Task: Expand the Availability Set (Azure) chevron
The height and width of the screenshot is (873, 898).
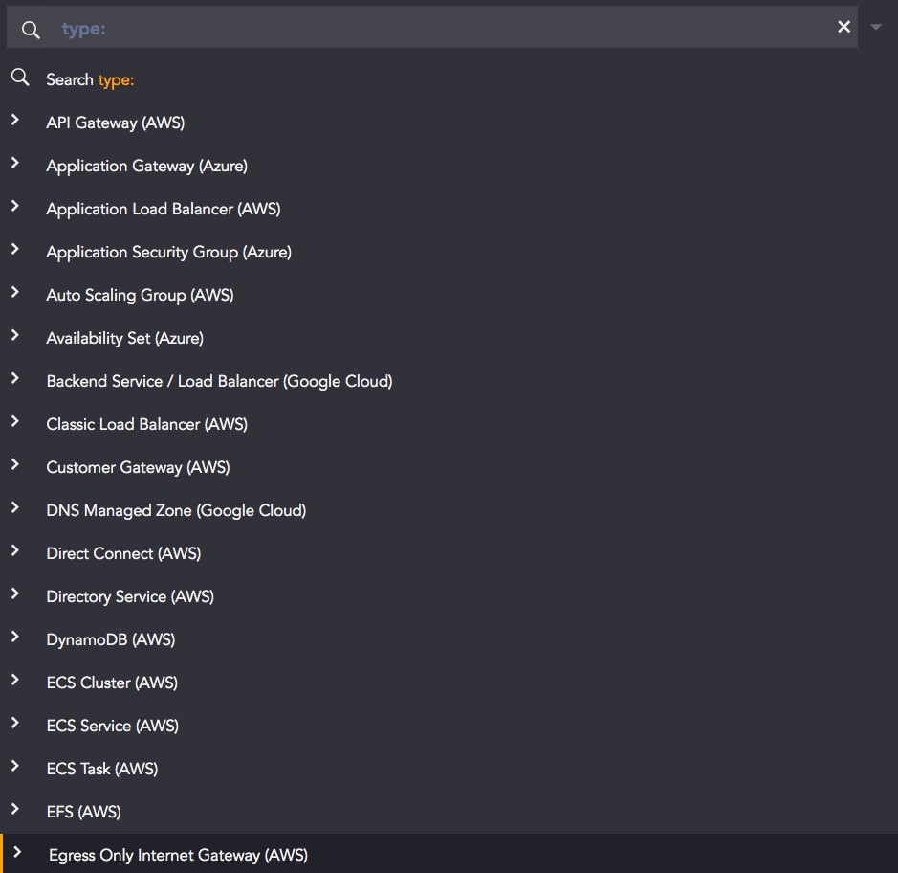Action: (15, 335)
